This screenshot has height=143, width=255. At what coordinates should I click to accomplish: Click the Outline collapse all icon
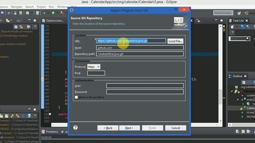pyautogui.click(x=243, y=82)
